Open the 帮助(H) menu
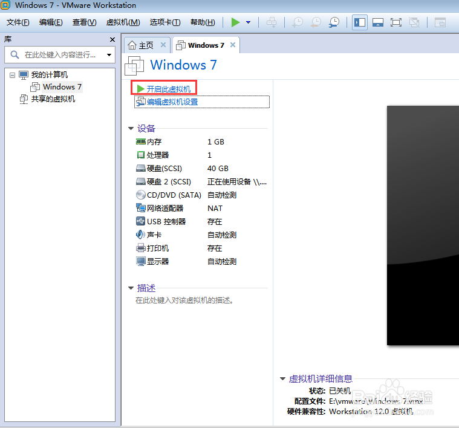Screen dimensions: 459x428 coord(203,22)
